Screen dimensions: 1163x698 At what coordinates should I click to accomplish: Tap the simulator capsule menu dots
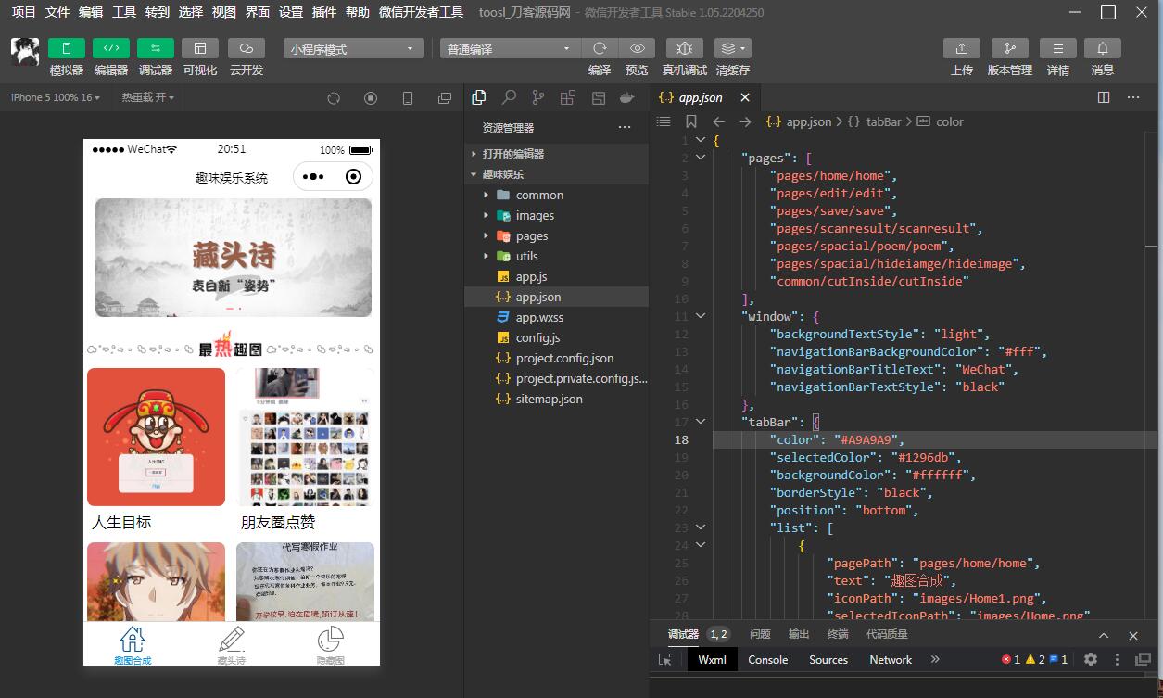point(313,177)
